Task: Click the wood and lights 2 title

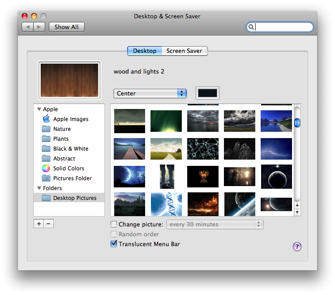Action: click(x=139, y=71)
